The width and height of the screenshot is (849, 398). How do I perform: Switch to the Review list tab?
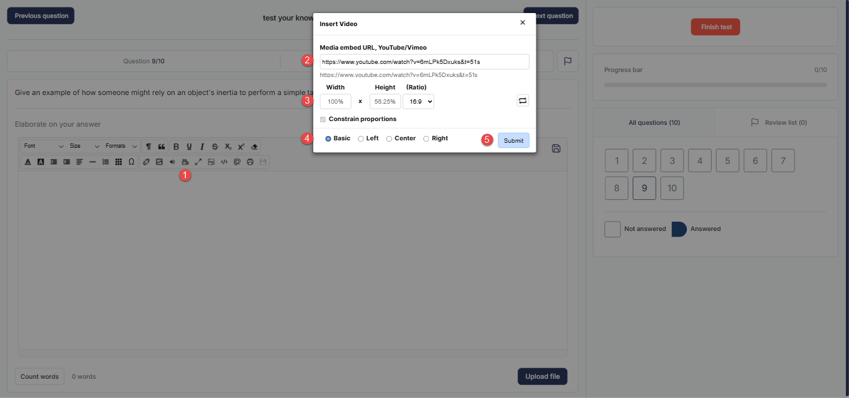point(779,123)
